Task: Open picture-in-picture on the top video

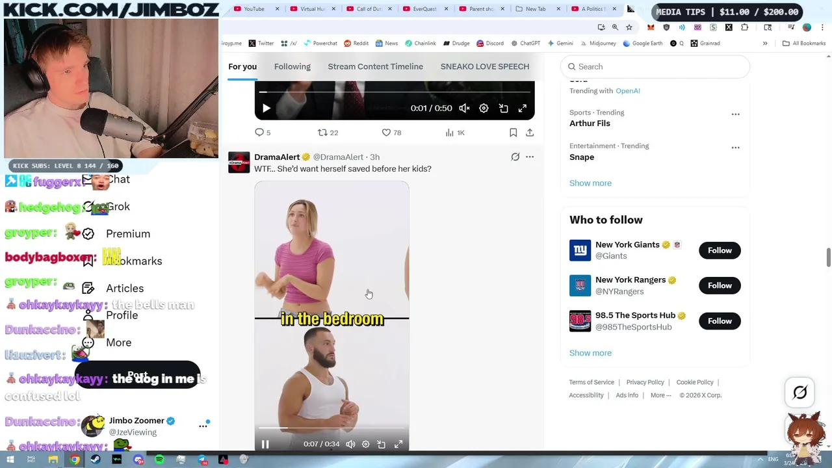Action: coord(504,109)
